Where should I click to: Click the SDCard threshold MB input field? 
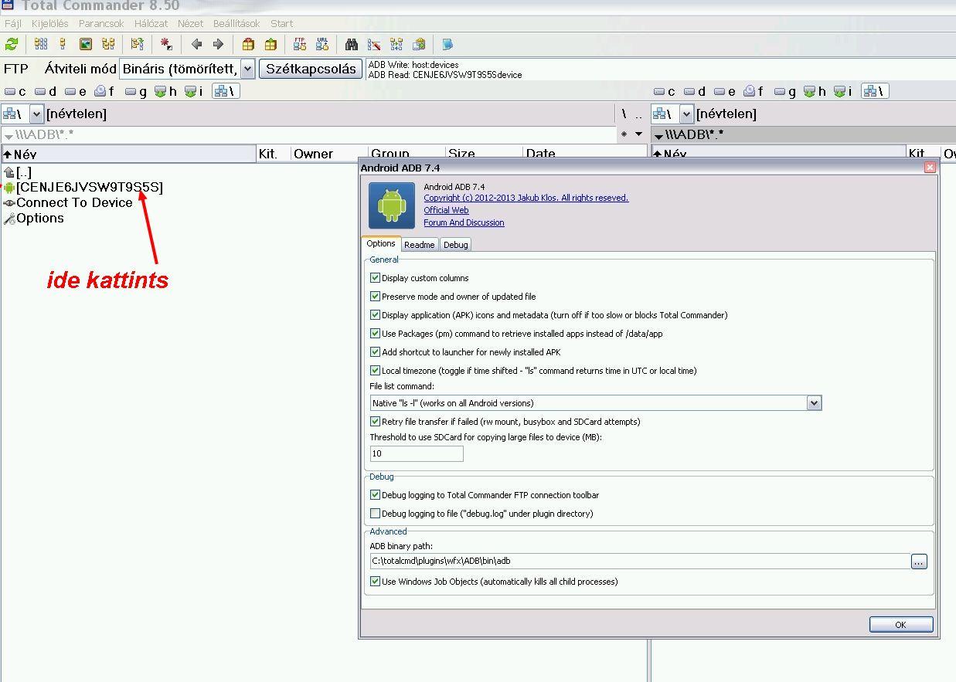(x=417, y=453)
